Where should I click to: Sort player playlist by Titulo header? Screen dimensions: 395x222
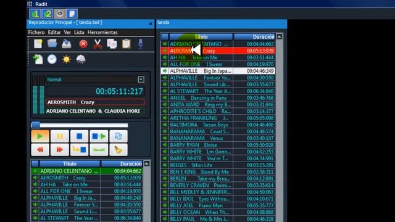[x=70, y=164]
